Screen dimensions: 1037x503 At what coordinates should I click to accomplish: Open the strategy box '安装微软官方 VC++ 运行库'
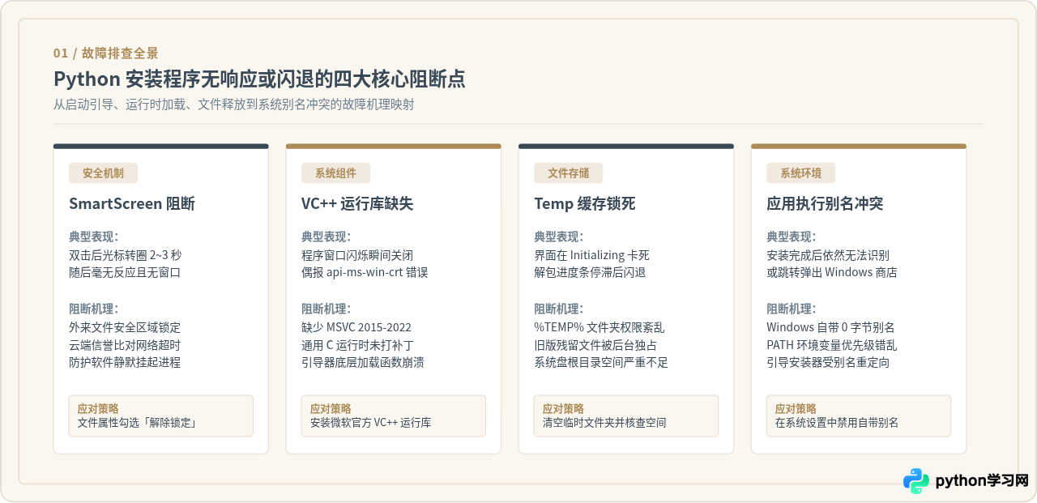(394, 416)
